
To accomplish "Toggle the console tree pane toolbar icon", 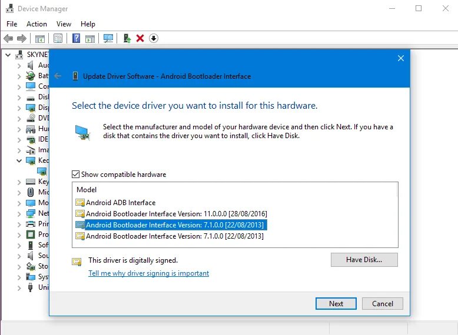I will [40, 38].
